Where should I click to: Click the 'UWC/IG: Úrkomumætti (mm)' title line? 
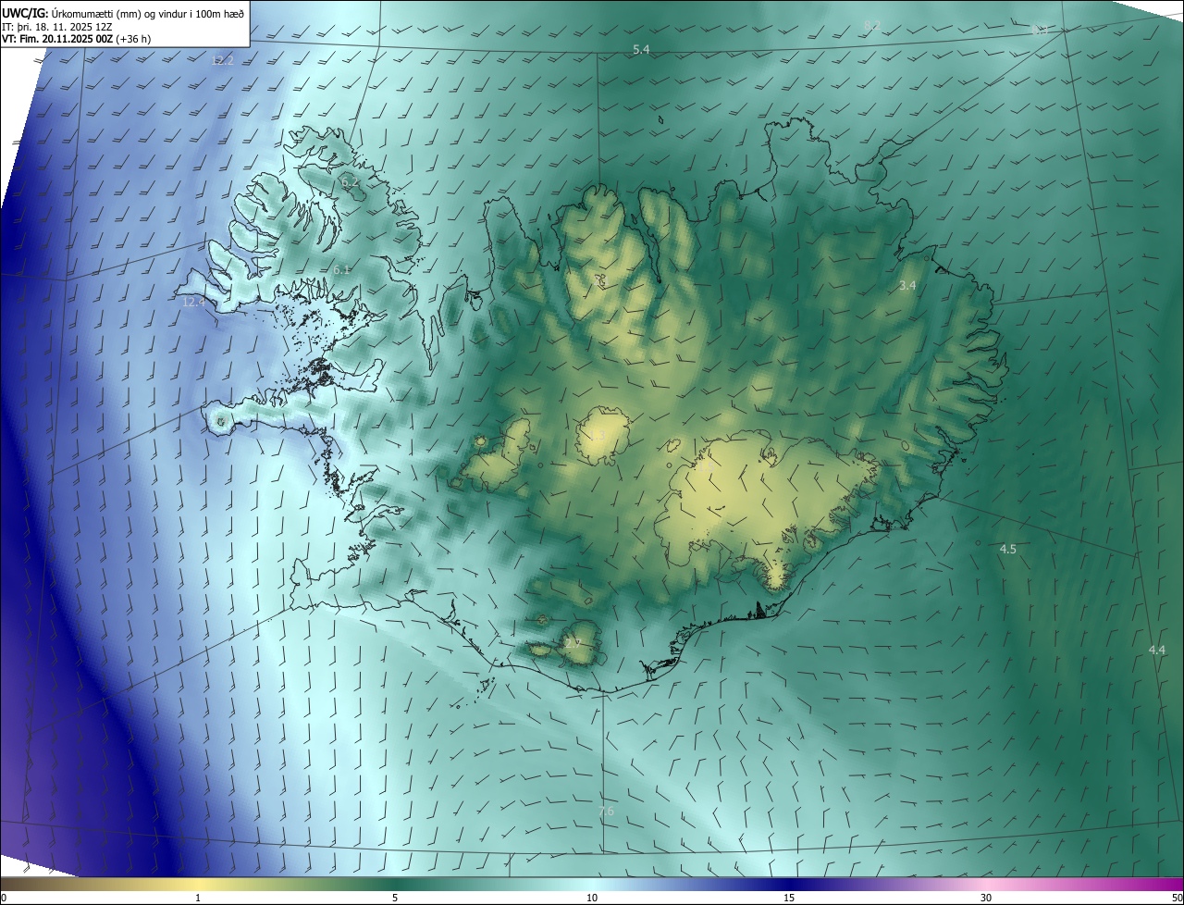(124, 12)
